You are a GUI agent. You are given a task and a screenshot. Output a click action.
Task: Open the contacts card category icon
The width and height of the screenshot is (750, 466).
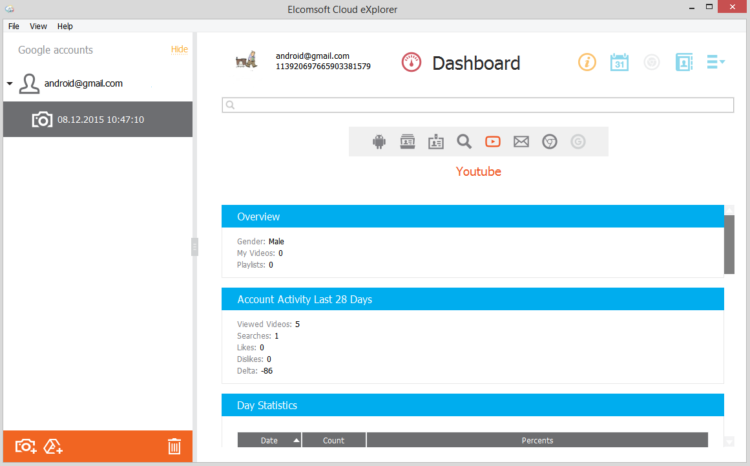[x=436, y=142]
